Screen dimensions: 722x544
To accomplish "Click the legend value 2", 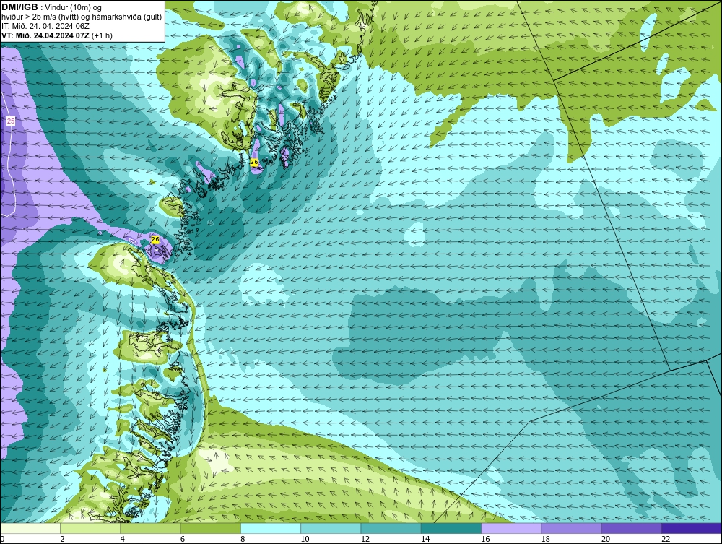I will pyautogui.click(x=62, y=540).
